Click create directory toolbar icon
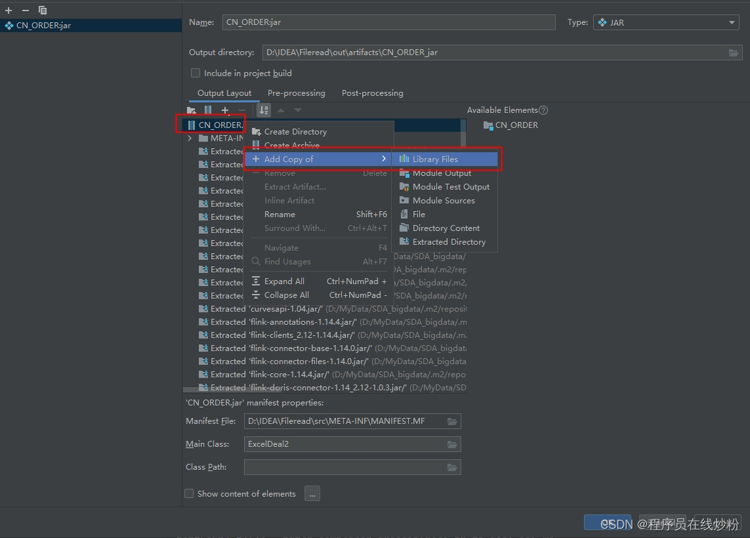This screenshot has height=538, width=750. [192, 110]
